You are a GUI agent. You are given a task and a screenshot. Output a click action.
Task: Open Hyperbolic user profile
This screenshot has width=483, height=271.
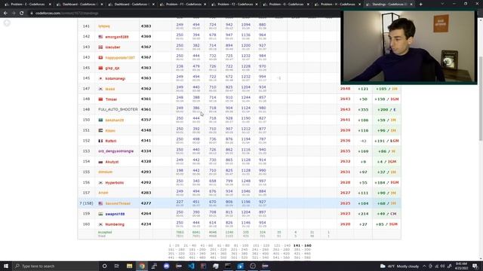pos(114,183)
